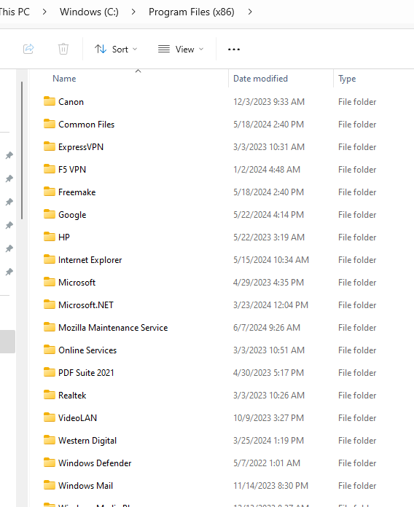Open the Sort dropdown menu
The width and height of the screenshot is (414, 507).
pos(116,49)
